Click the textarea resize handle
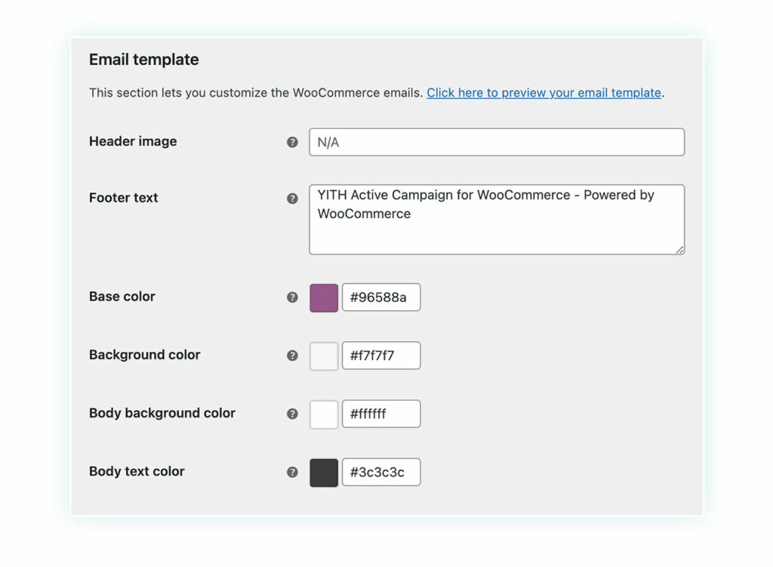This screenshot has width=773, height=567. (x=680, y=251)
